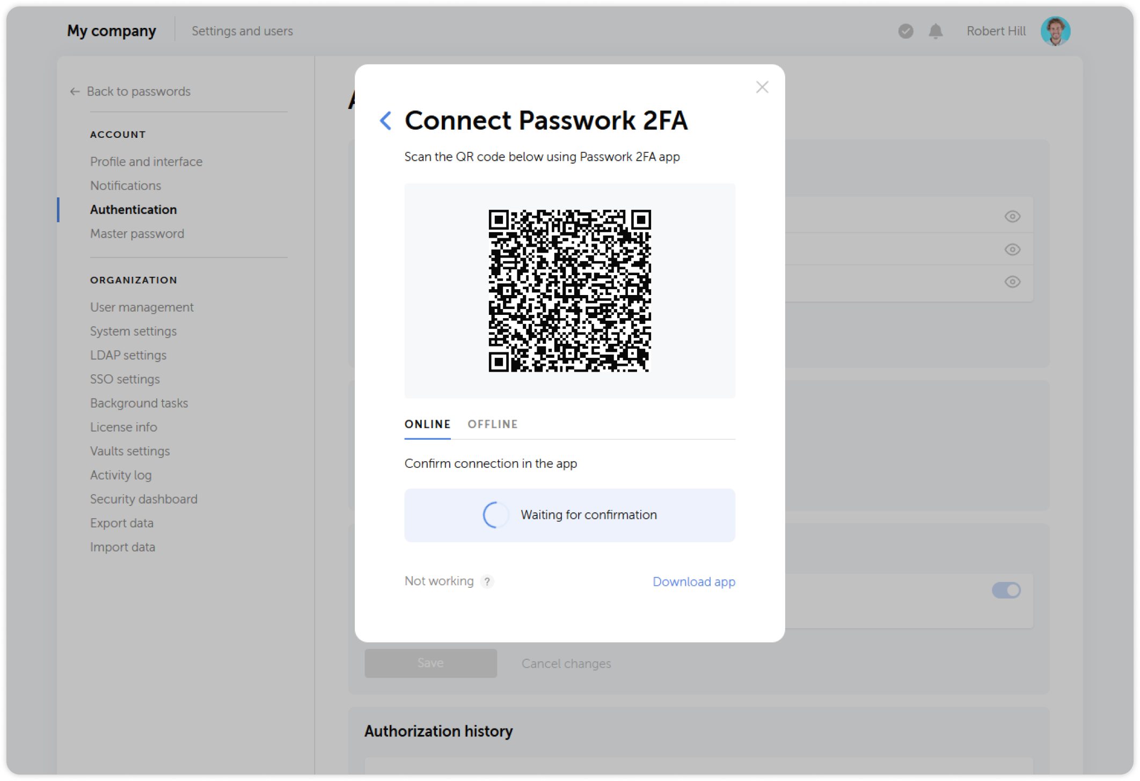Click the Waiting for confirmation spinner
This screenshot has height=781, width=1140.
tap(495, 514)
